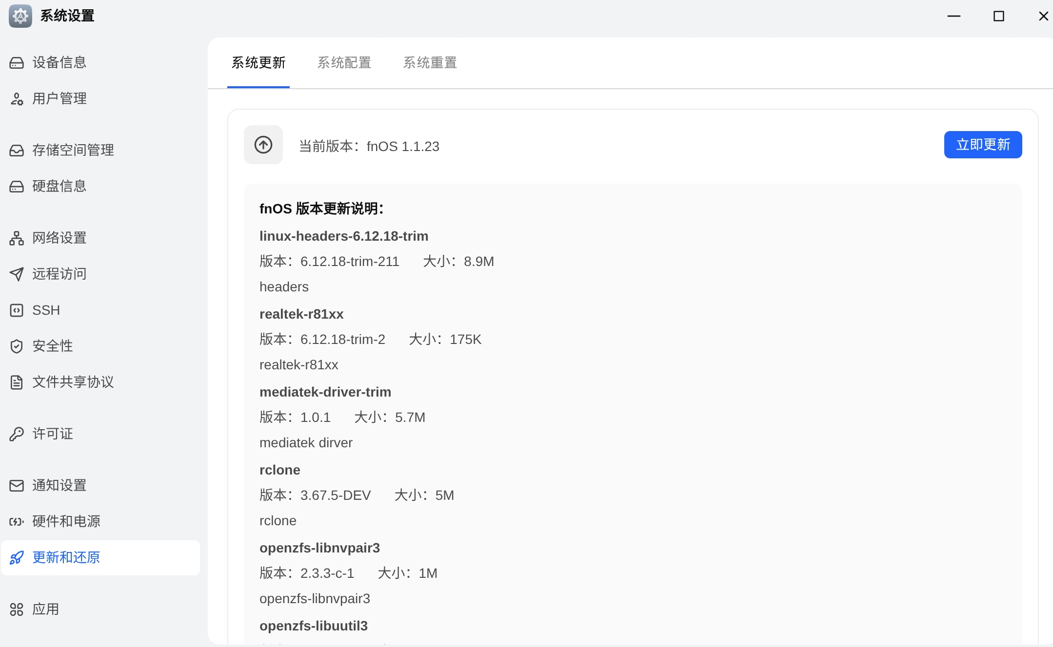Open 硬盘信息 in the sidebar
The height and width of the screenshot is (647, 1053).
click(x=59, y=186)
